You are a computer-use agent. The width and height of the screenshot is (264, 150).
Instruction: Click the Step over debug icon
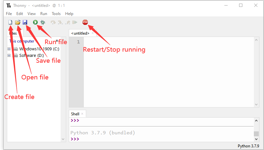[53, 22]
